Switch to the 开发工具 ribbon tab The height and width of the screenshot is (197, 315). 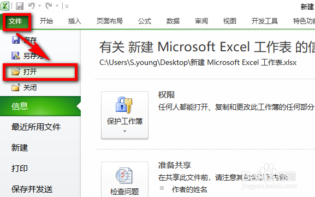point(265,21)
